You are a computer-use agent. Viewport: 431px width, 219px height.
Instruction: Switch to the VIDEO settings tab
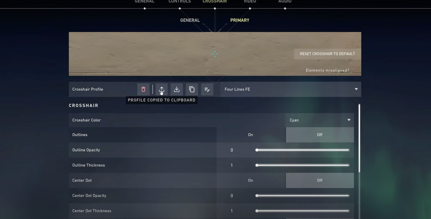click(x=249, y=2)
